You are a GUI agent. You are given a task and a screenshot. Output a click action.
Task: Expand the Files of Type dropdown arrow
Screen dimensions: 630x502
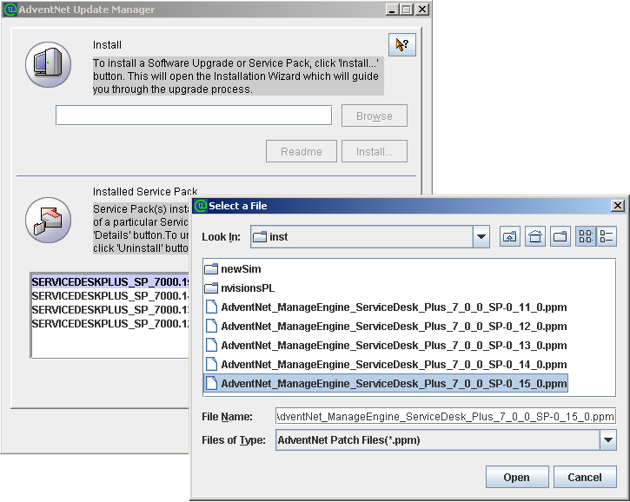(608, 439)
